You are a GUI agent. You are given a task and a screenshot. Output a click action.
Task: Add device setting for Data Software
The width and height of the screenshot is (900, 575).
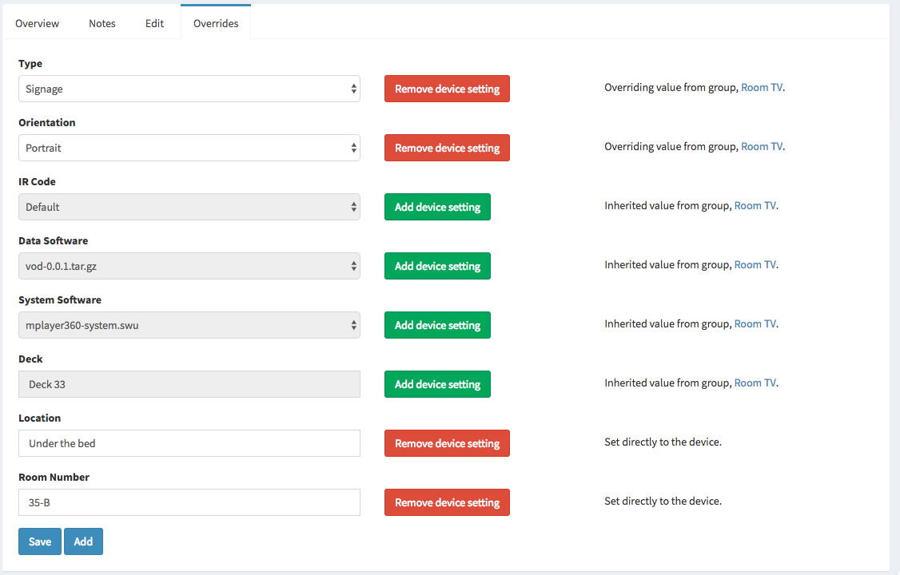tap(437, 266)
